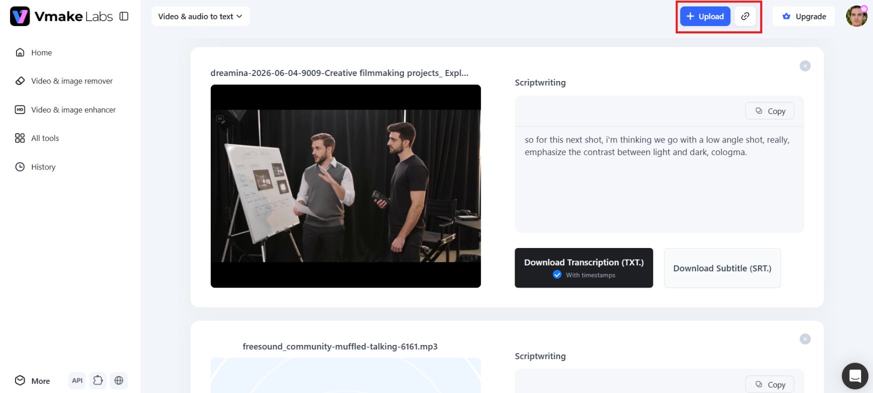Click the filmmaking video thumbnail
The image size is (873, 393).
[x=345, y=186]
